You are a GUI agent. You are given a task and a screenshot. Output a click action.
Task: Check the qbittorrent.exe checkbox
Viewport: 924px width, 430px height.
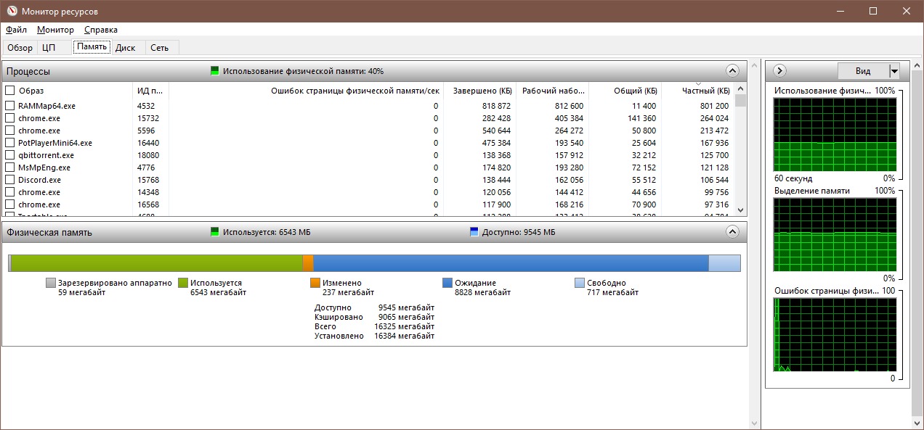10,155
